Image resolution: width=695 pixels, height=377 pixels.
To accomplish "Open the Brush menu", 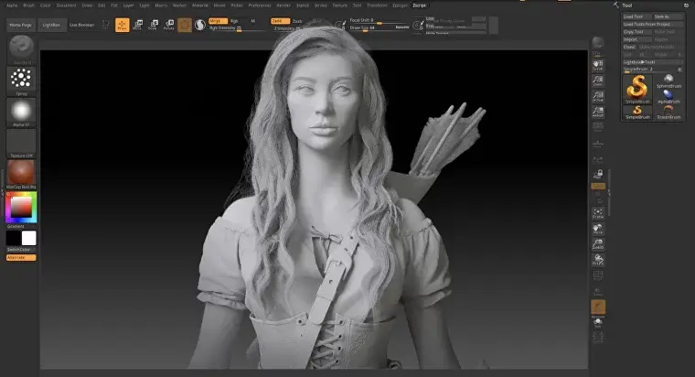I will tap(28, 5).
